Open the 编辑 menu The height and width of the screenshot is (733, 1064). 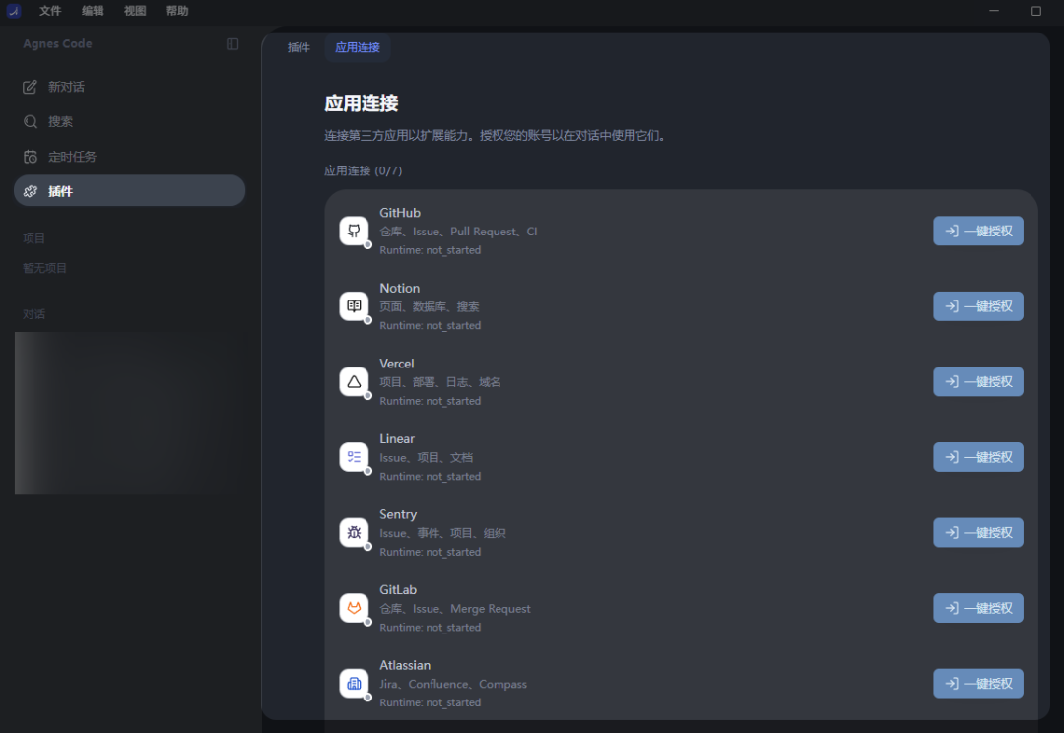93,11
